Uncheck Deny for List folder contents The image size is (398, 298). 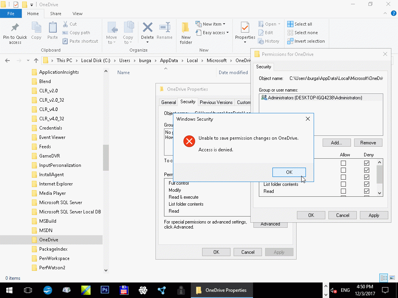coord(367,184)
